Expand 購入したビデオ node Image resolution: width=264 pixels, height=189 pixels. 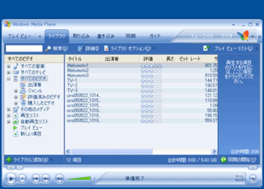[x=16, y=103]
